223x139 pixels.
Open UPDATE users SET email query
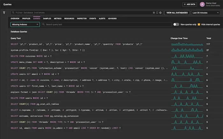point(115,74)
